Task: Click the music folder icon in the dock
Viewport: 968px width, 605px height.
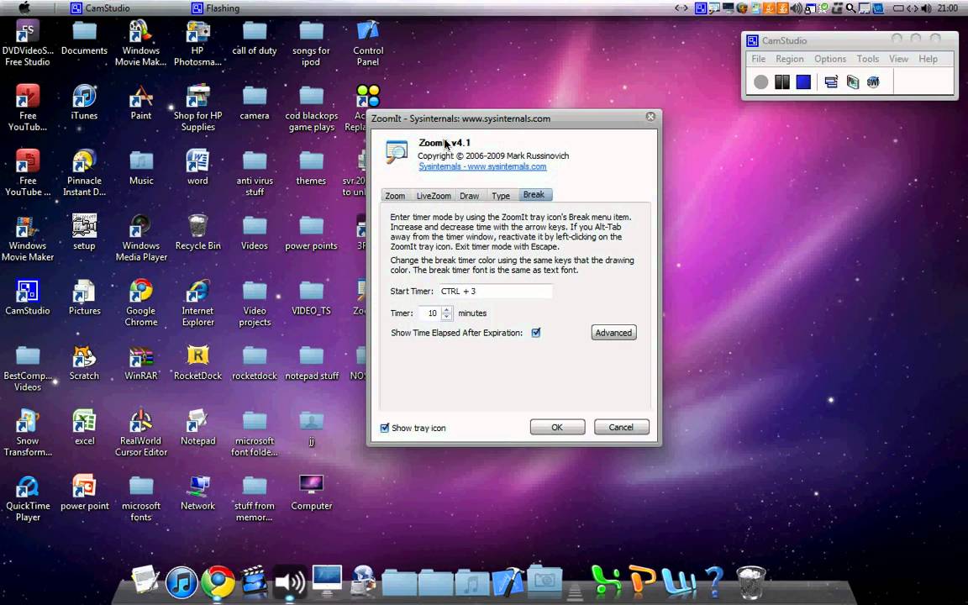Action: (471, 583)
